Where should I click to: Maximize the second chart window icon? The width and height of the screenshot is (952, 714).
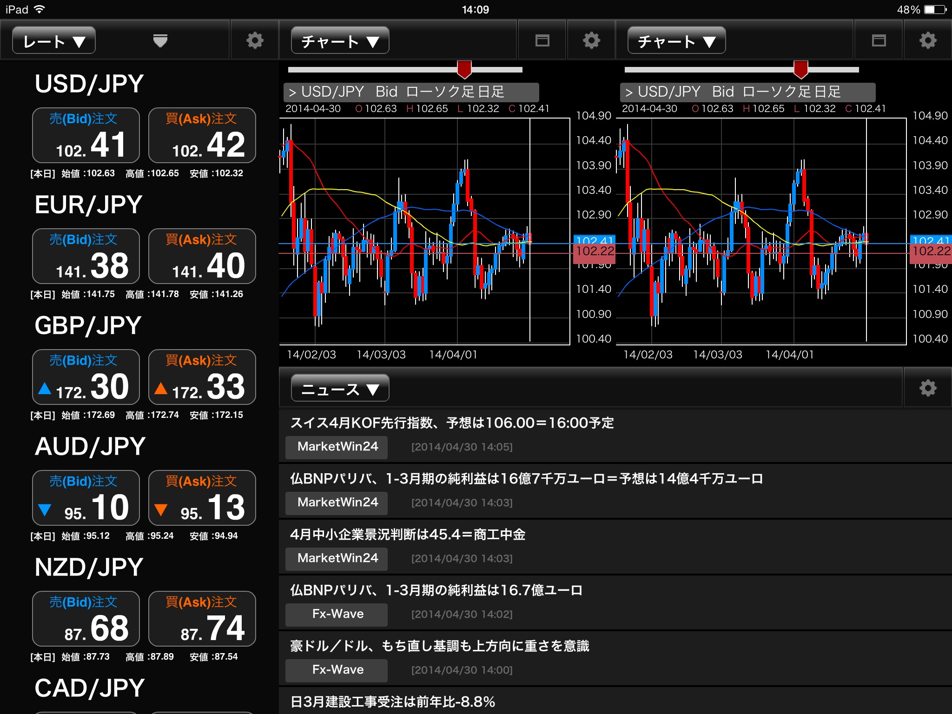pos(879,40)
